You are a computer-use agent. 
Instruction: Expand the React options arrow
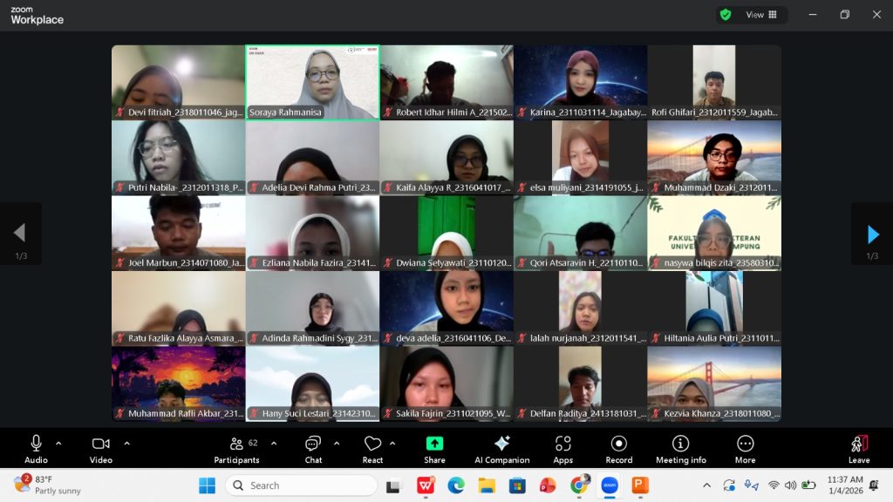coord(392,443)
